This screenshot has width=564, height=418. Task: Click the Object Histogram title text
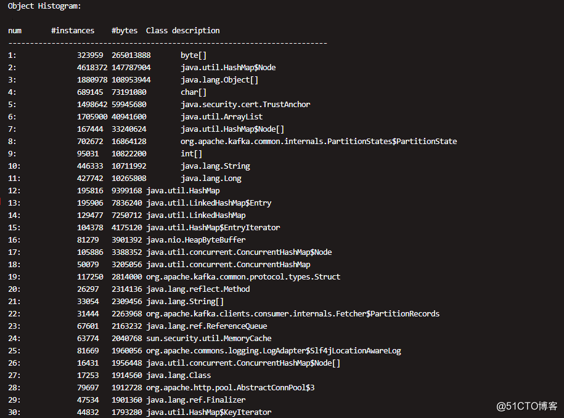click(44, 6)
